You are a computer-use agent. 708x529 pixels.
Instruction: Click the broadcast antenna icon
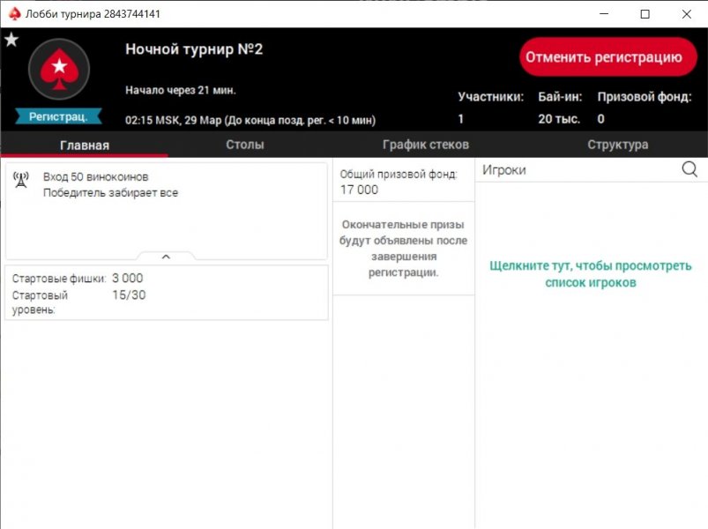pos(21,180)
